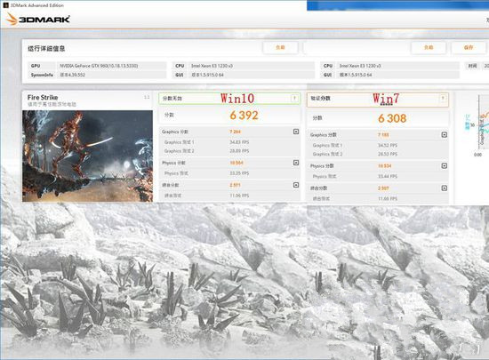
Task: Select the overall score 6 308
Action: [x=392, y=118]
